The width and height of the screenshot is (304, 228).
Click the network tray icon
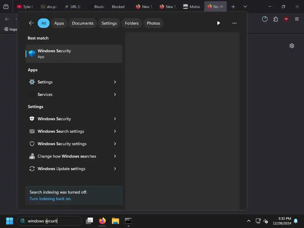point(258,221)
